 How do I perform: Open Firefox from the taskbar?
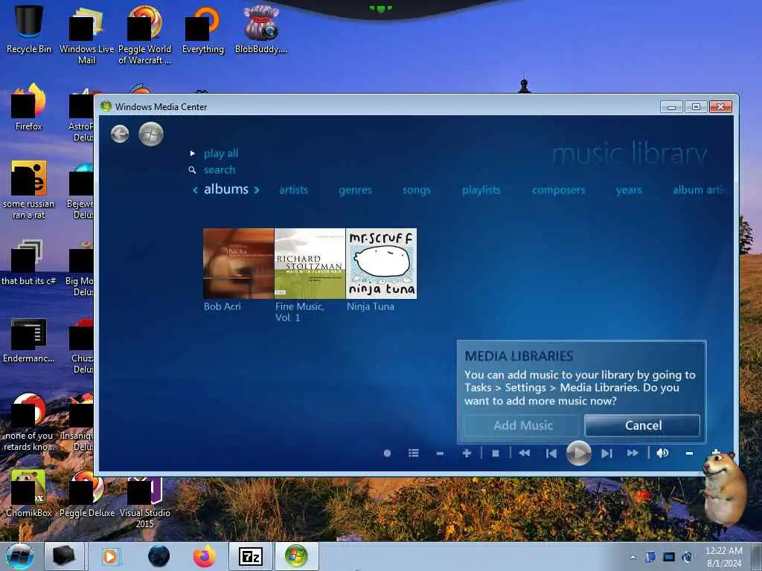[x=205, y=556]
